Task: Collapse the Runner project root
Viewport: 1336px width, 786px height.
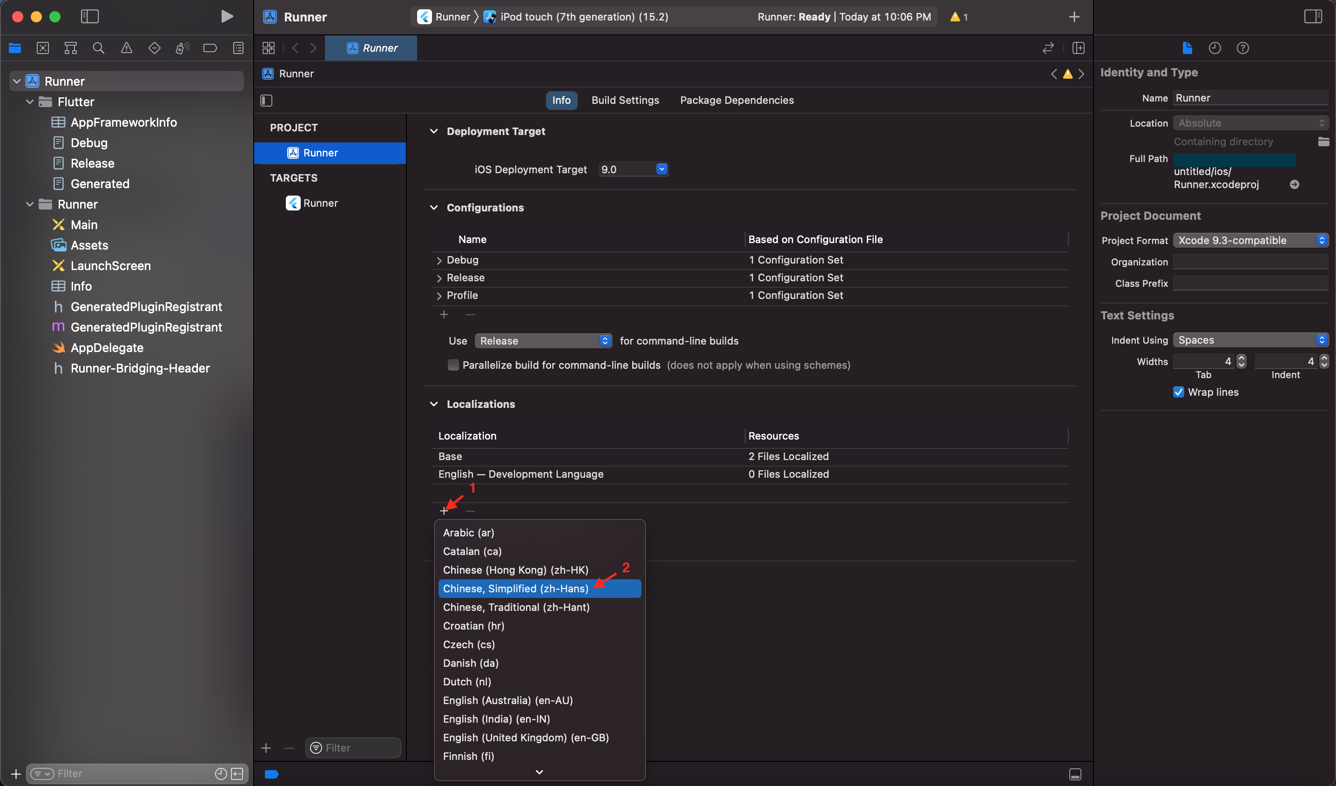Action: click(17, 81)
